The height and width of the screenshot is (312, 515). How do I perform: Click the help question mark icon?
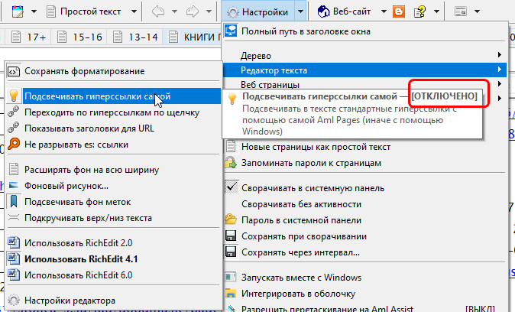coord(419,11)
